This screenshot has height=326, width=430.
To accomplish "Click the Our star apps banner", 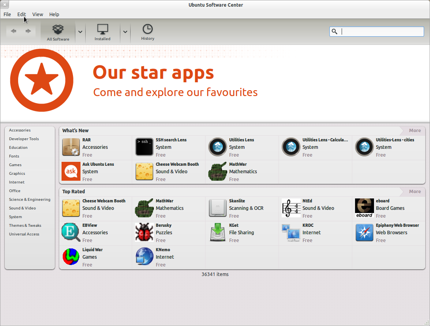I will click(215, 84).
